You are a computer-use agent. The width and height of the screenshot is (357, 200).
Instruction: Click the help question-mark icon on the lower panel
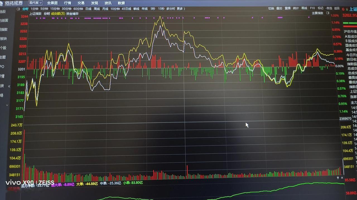pyautogui.click(x=338, y=178)
